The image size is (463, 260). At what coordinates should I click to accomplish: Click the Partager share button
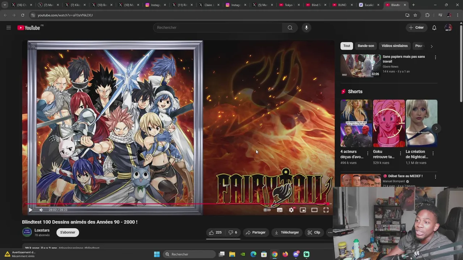click(255, 233)
